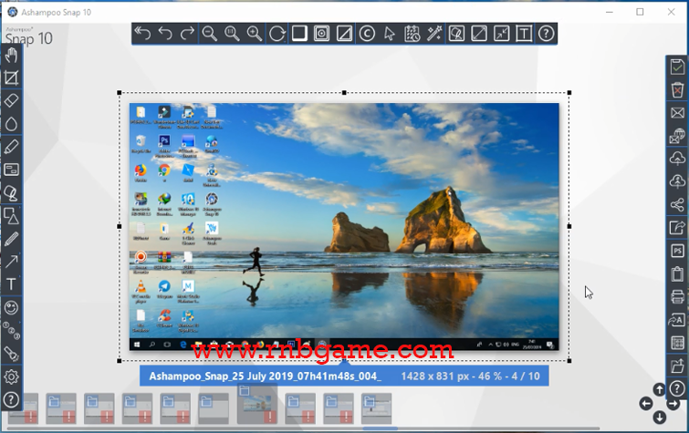This screenshot has width=689, height=433.
Task: Select the Highlighter marker tool
Action: (x=11, y=147)
